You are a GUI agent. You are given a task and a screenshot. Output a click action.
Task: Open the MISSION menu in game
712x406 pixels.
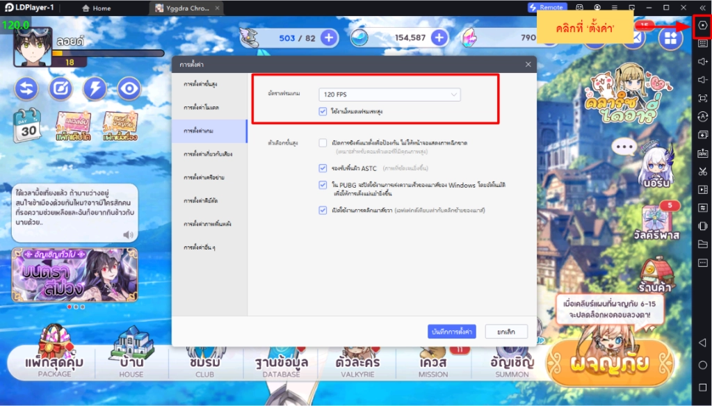point(433,364)
